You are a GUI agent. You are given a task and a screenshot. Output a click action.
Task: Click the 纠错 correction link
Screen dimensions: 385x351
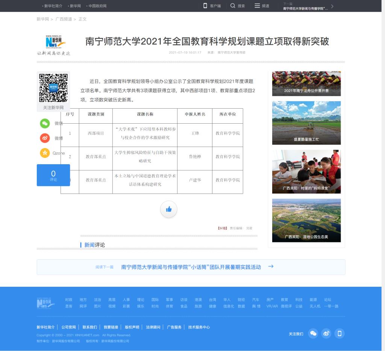[x=223, y=228]
